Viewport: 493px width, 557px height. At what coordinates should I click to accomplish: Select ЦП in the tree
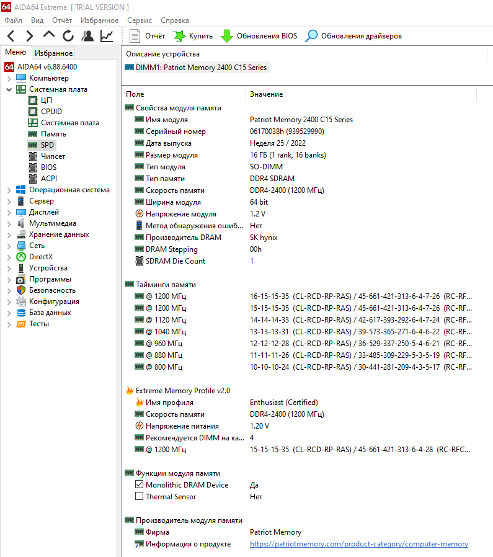coord(46,100)
